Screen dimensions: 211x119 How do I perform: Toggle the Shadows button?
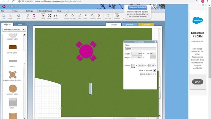click(117, 17)
